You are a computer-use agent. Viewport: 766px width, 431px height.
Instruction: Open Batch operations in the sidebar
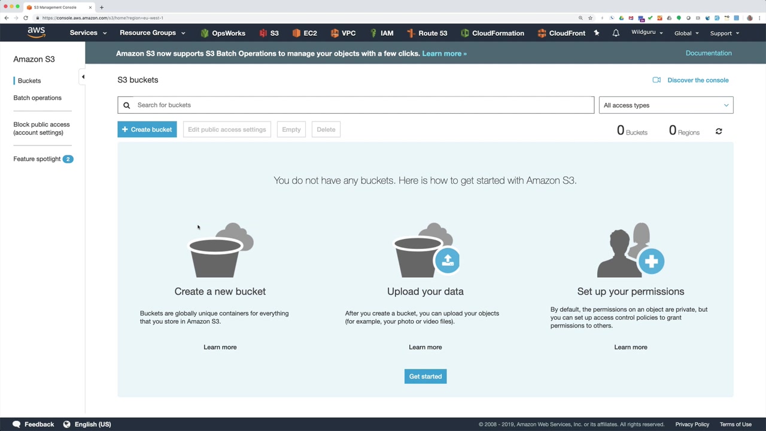pyautogui.click(x=37, y=98)
